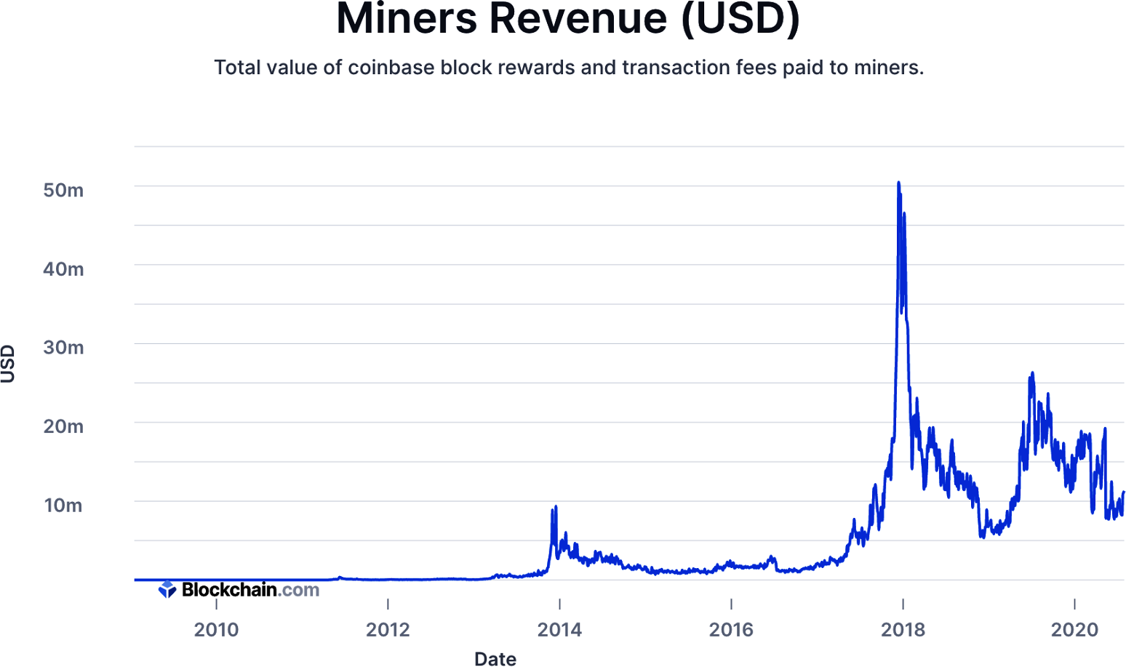
Task: Click the Date axis label
Action: (x=495, y=658)
